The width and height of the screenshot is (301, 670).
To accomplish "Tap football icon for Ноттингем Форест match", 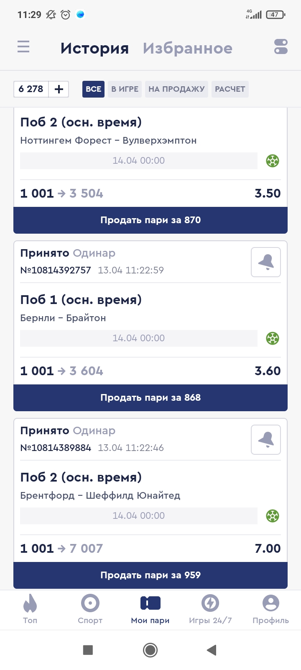I will 273,161.
